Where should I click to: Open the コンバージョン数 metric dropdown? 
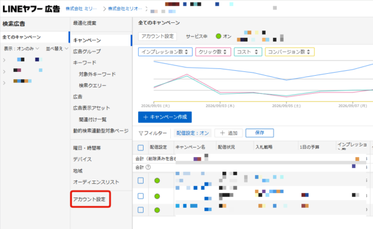290,52
